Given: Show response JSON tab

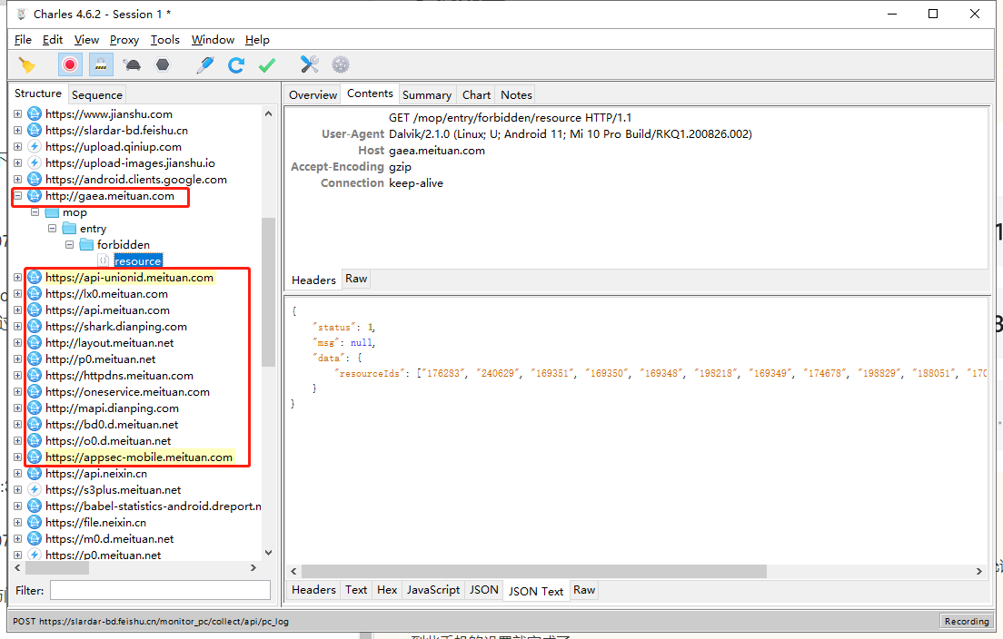Looking at the screenshot, I should [483, 590].
